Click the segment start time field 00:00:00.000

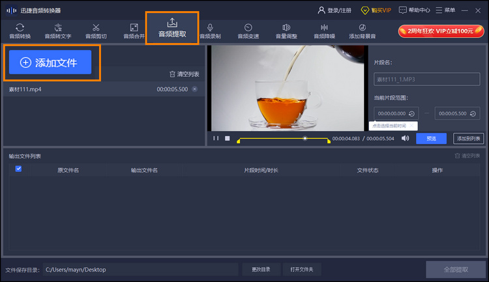click(391, 113)
